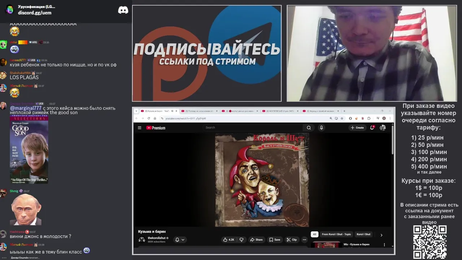Click the Share button
The image size is (462, 260).
point(256,239)
